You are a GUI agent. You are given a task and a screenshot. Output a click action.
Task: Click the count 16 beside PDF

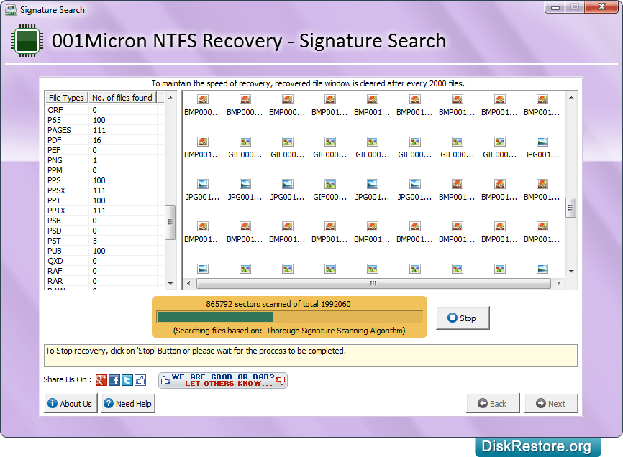click(x=97, y=140)
